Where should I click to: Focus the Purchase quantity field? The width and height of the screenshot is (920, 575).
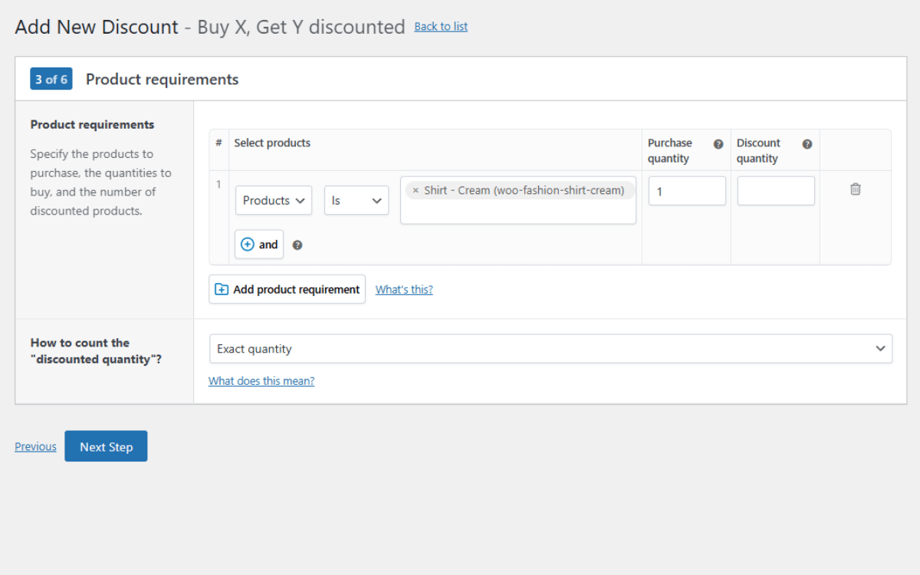click(x=686, y=191)
